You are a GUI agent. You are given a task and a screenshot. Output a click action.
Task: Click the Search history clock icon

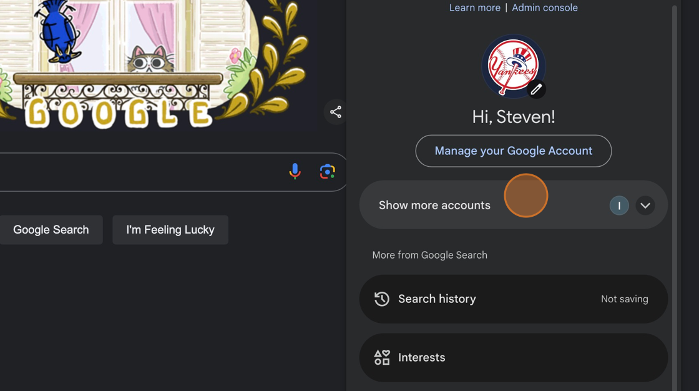381,299
